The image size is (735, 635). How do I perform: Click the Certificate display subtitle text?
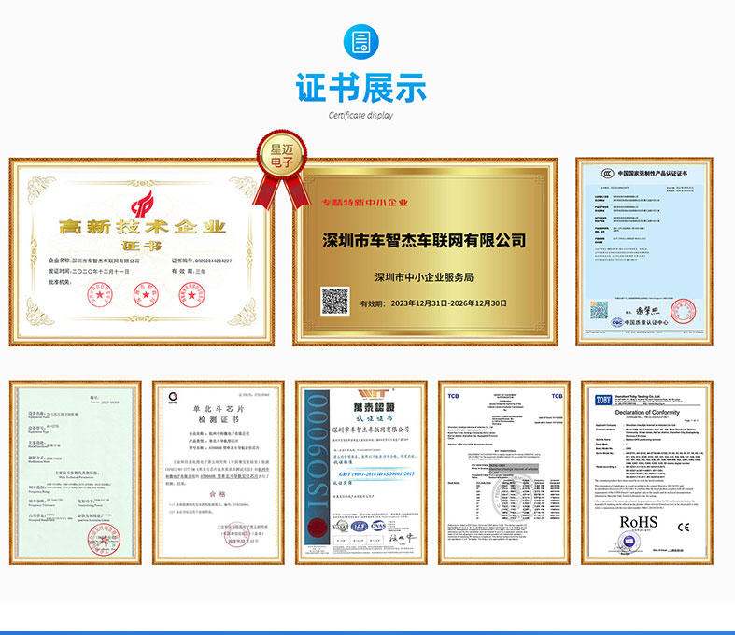click(360, 116)
